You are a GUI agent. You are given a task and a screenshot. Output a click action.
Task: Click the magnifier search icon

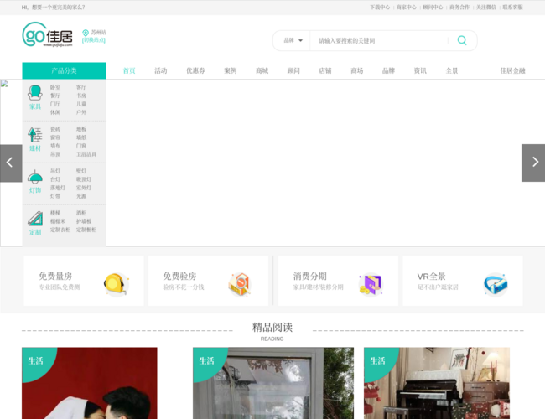tap(461, 40)
